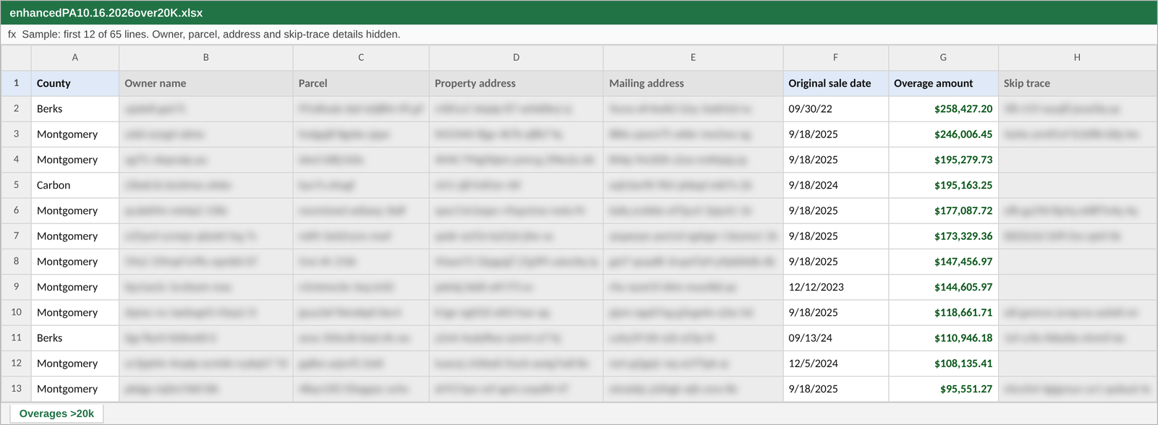
Task: Click the $95,551.27 overage cell
Action: pyautogui.click(x=943, y=389)
